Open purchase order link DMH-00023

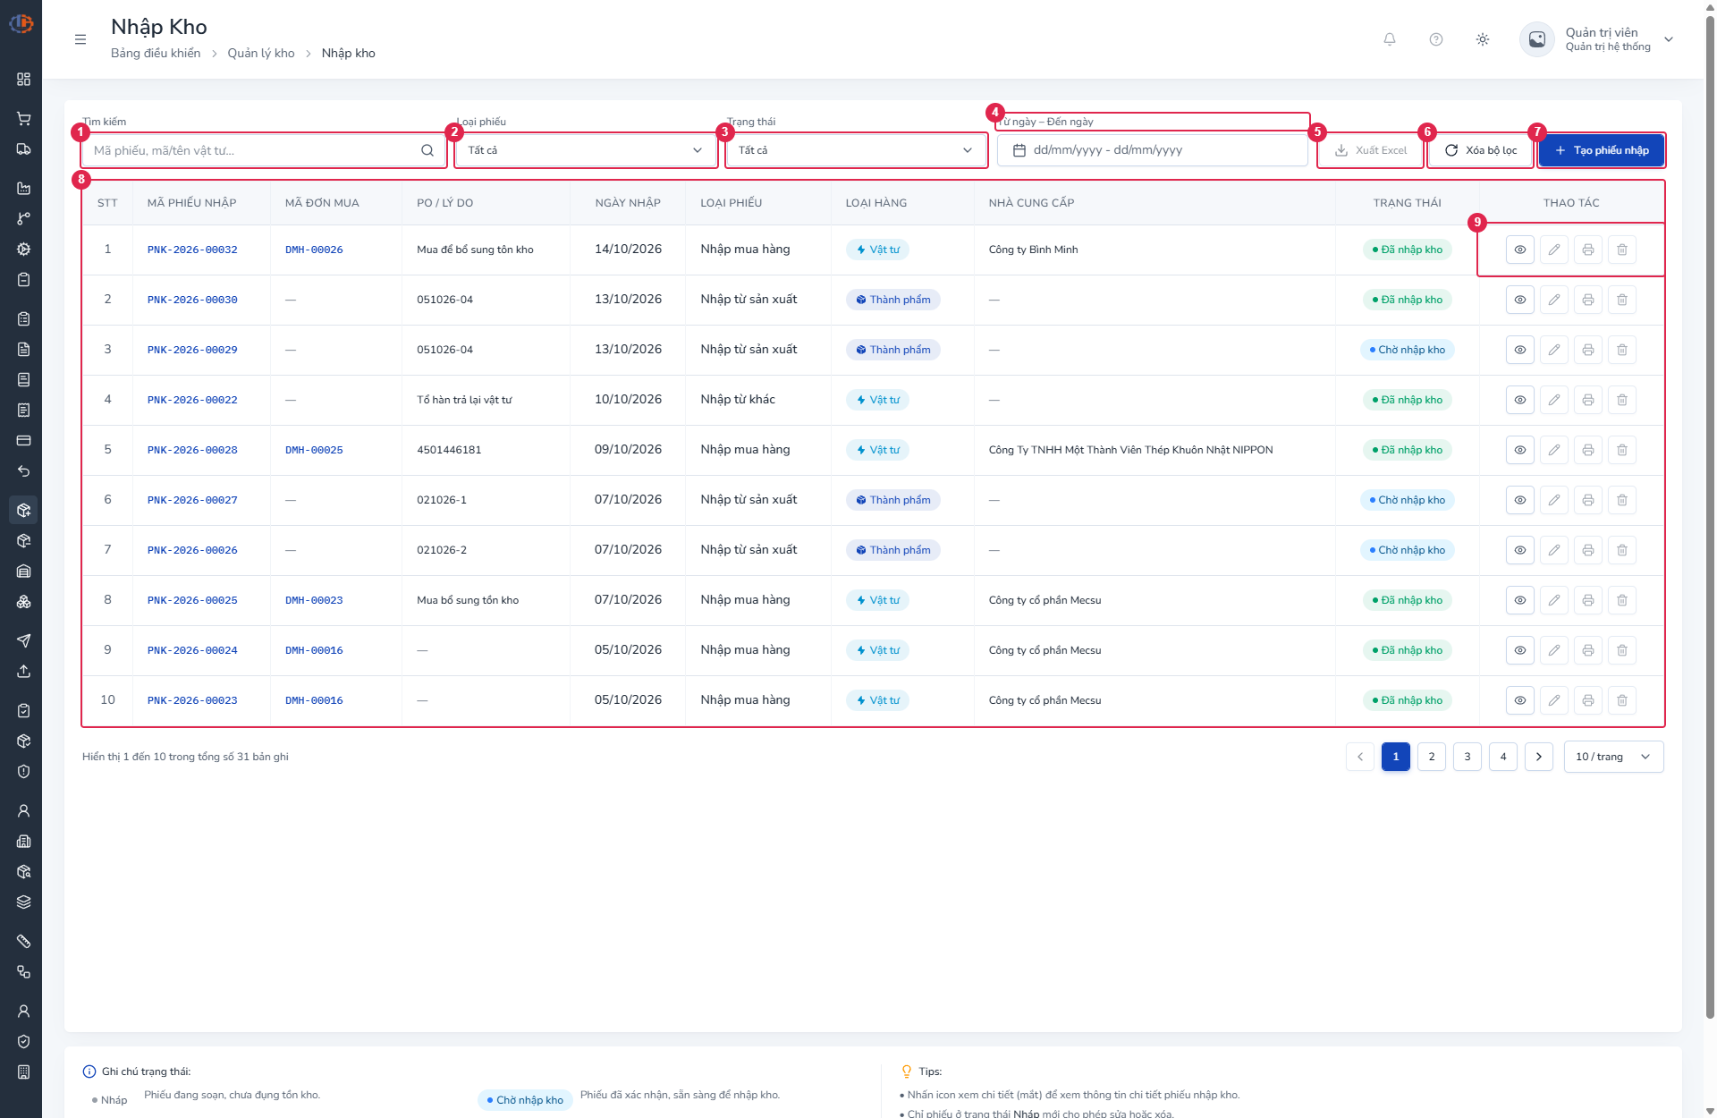pos(314,600)
